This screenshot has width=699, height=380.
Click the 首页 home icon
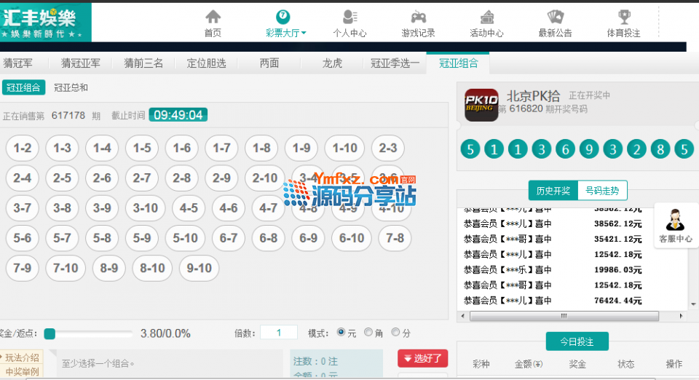click(213, 17)
